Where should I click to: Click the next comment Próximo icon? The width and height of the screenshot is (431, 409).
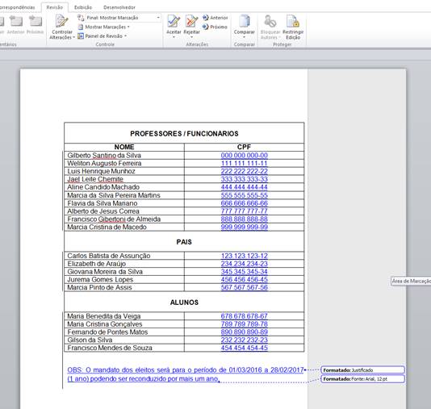pos(36,22)
